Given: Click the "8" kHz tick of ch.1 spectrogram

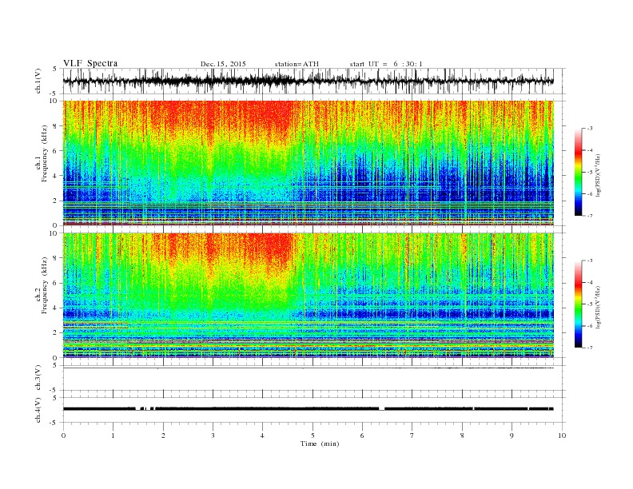Looking at the screenshot, I should tap(56, 126).
